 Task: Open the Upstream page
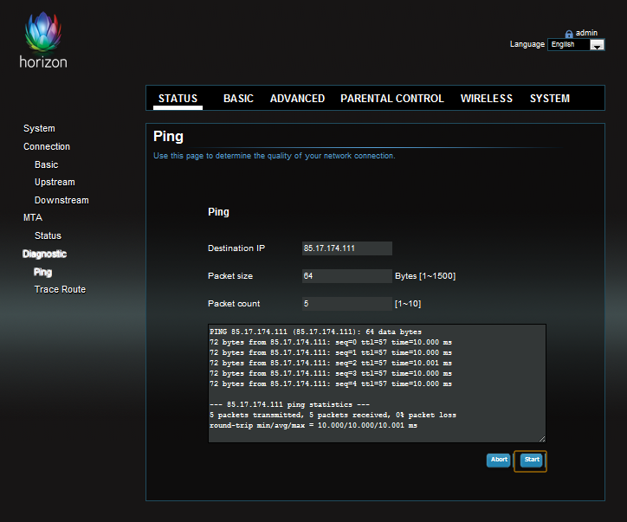click(x=55, y=183)
